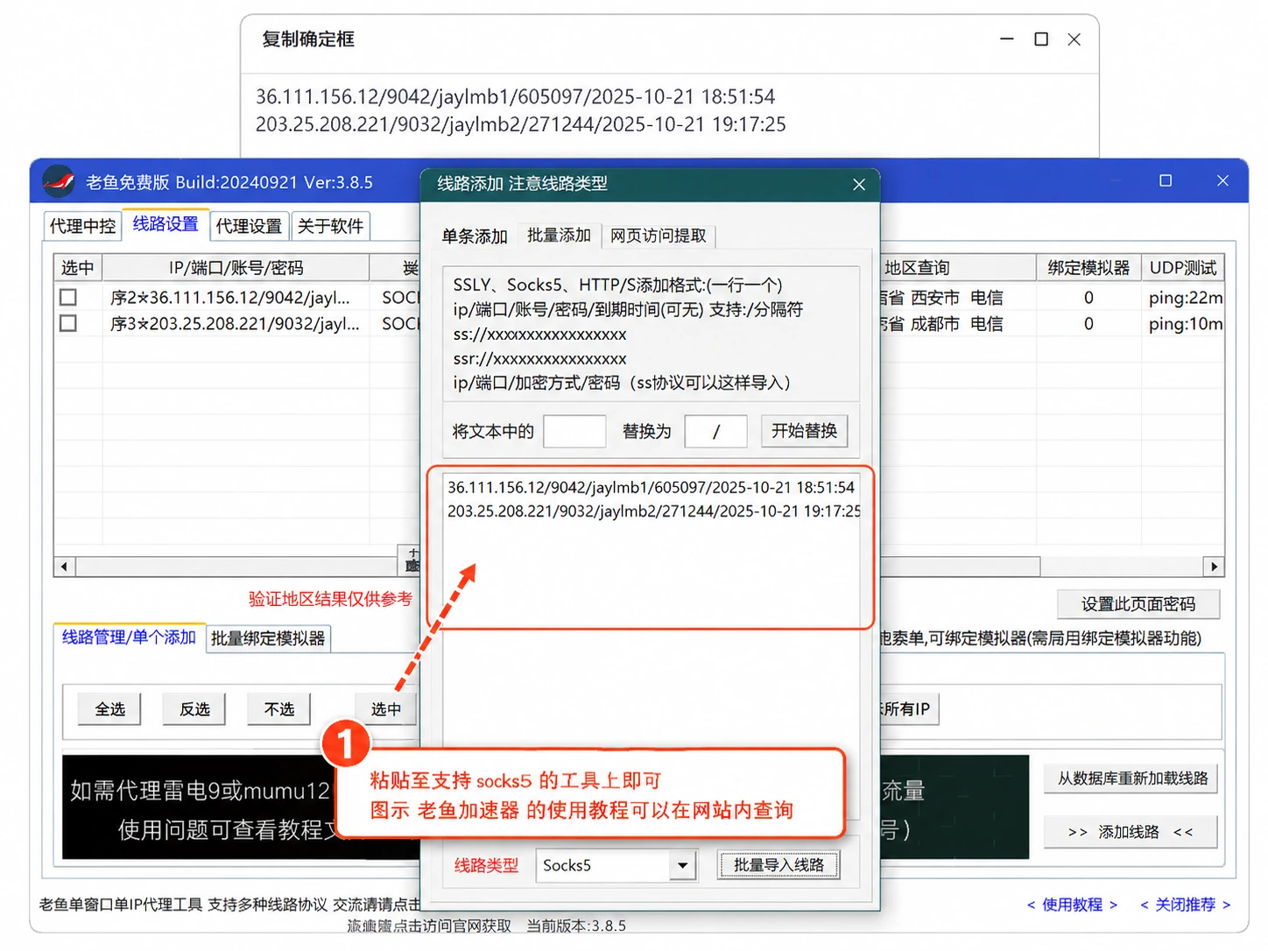Click the left scroll arrow of line list
The height and width of the screenshot is (951, 1268).
[64, 567]
